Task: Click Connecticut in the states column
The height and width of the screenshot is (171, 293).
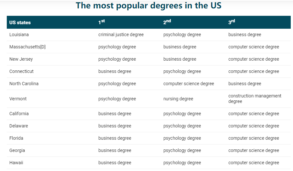Action: [x=21, y=71]
